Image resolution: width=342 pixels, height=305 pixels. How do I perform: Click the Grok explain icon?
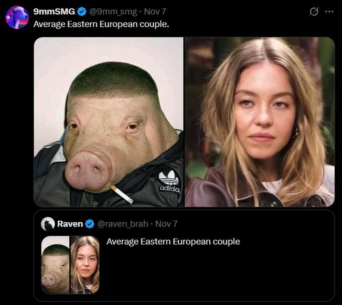click(x=314, y=11)
